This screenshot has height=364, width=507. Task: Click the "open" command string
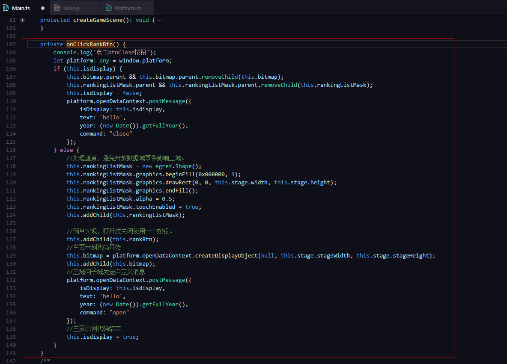(119, 313)
